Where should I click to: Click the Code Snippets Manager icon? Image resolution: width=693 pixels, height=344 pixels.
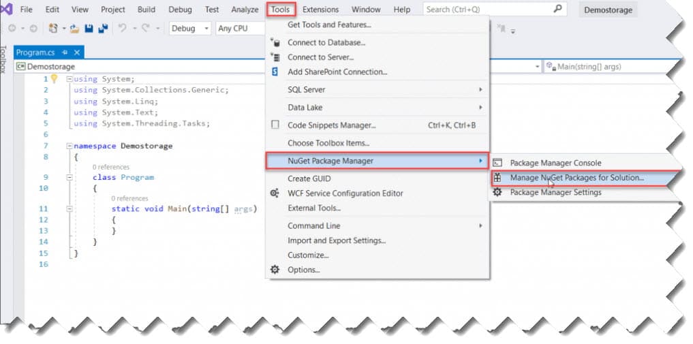pos(275,125)
